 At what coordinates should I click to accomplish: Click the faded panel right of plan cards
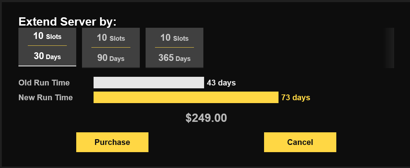(389, 48)
